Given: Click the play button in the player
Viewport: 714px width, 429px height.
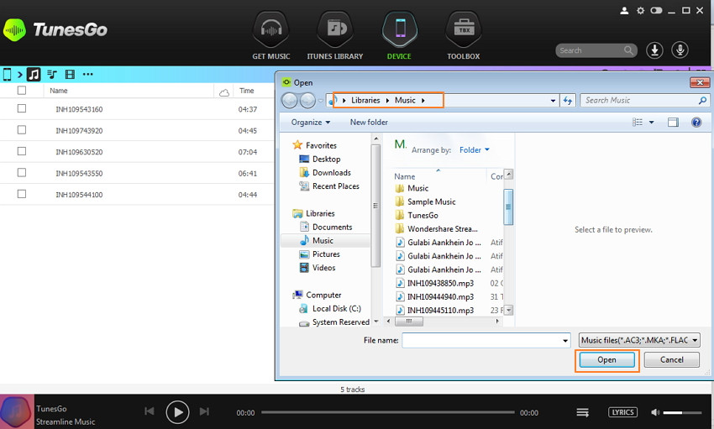Looking at the screenshot, I should tap(177, 412).
